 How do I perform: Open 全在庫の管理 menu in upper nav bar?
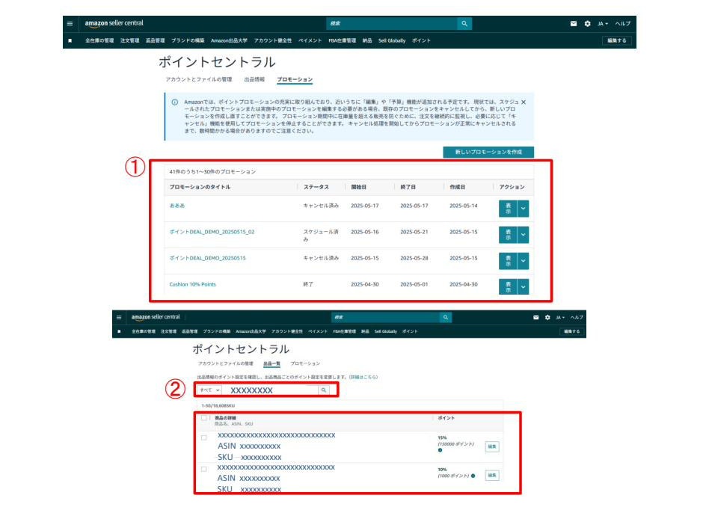pos(99,40)
